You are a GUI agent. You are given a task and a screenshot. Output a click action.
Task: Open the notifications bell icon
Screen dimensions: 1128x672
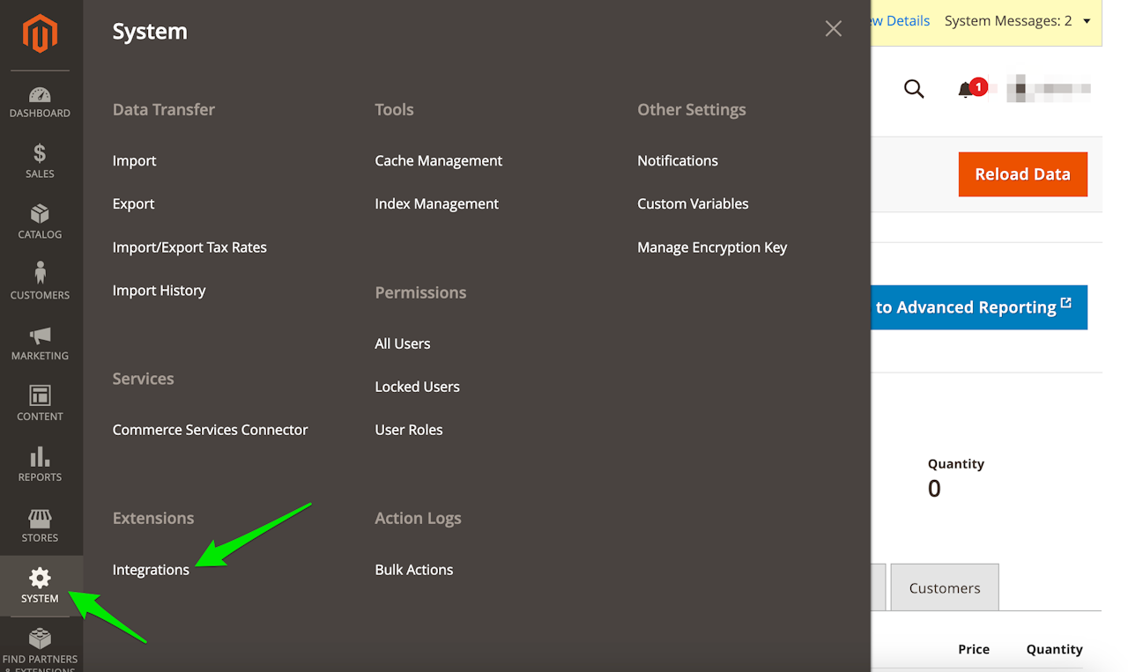coord(968,89)
